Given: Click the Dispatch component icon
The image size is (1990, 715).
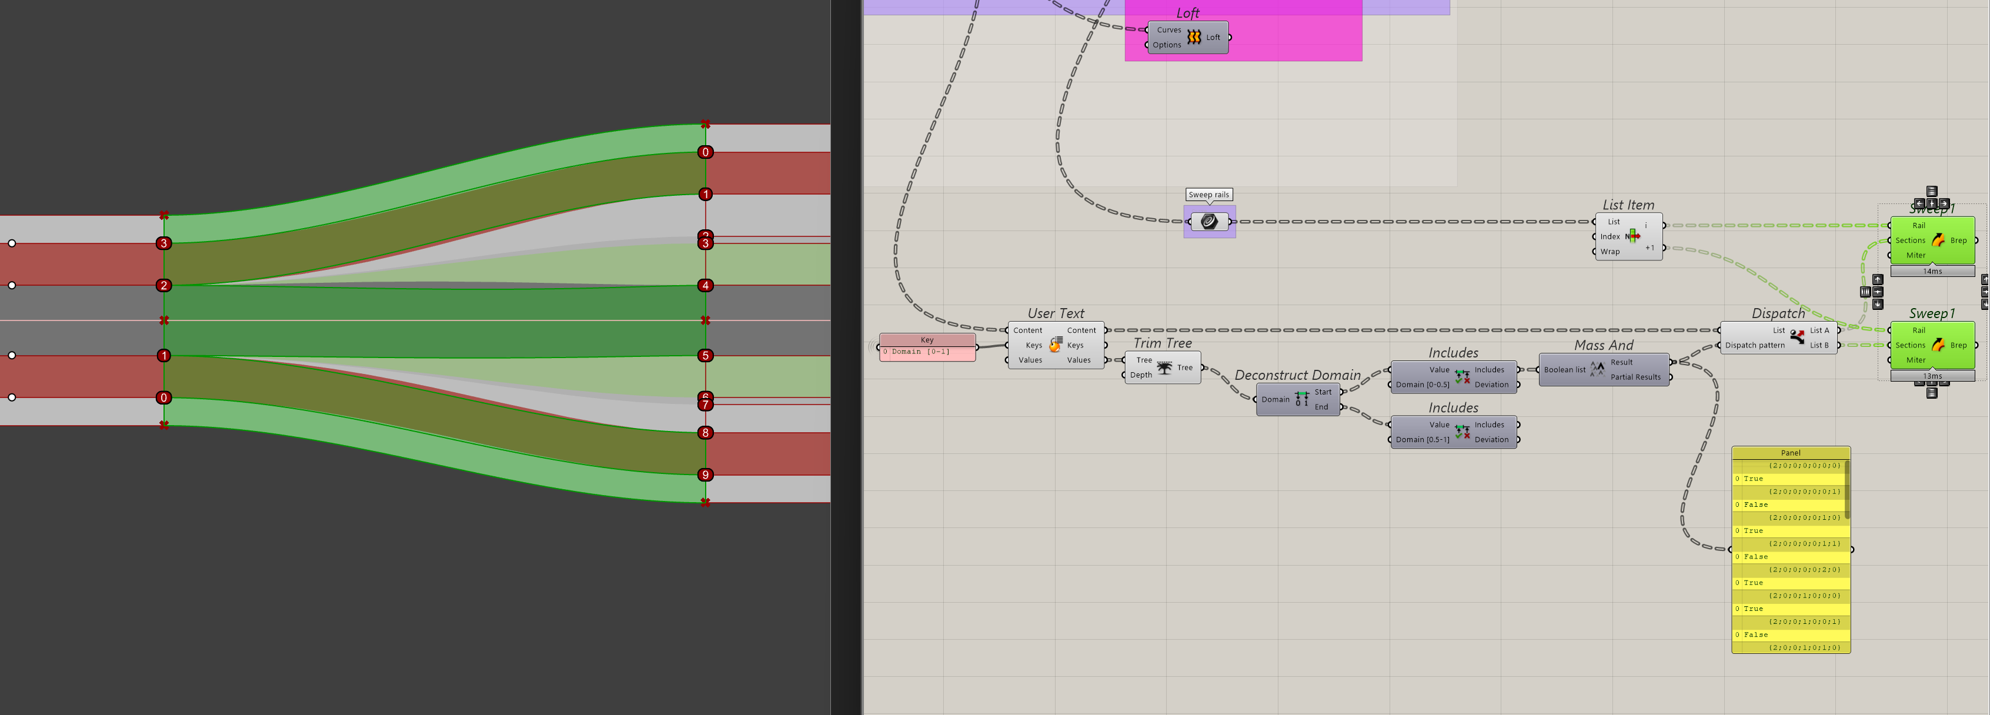Looking at the screenshot, I should 1797,338.
